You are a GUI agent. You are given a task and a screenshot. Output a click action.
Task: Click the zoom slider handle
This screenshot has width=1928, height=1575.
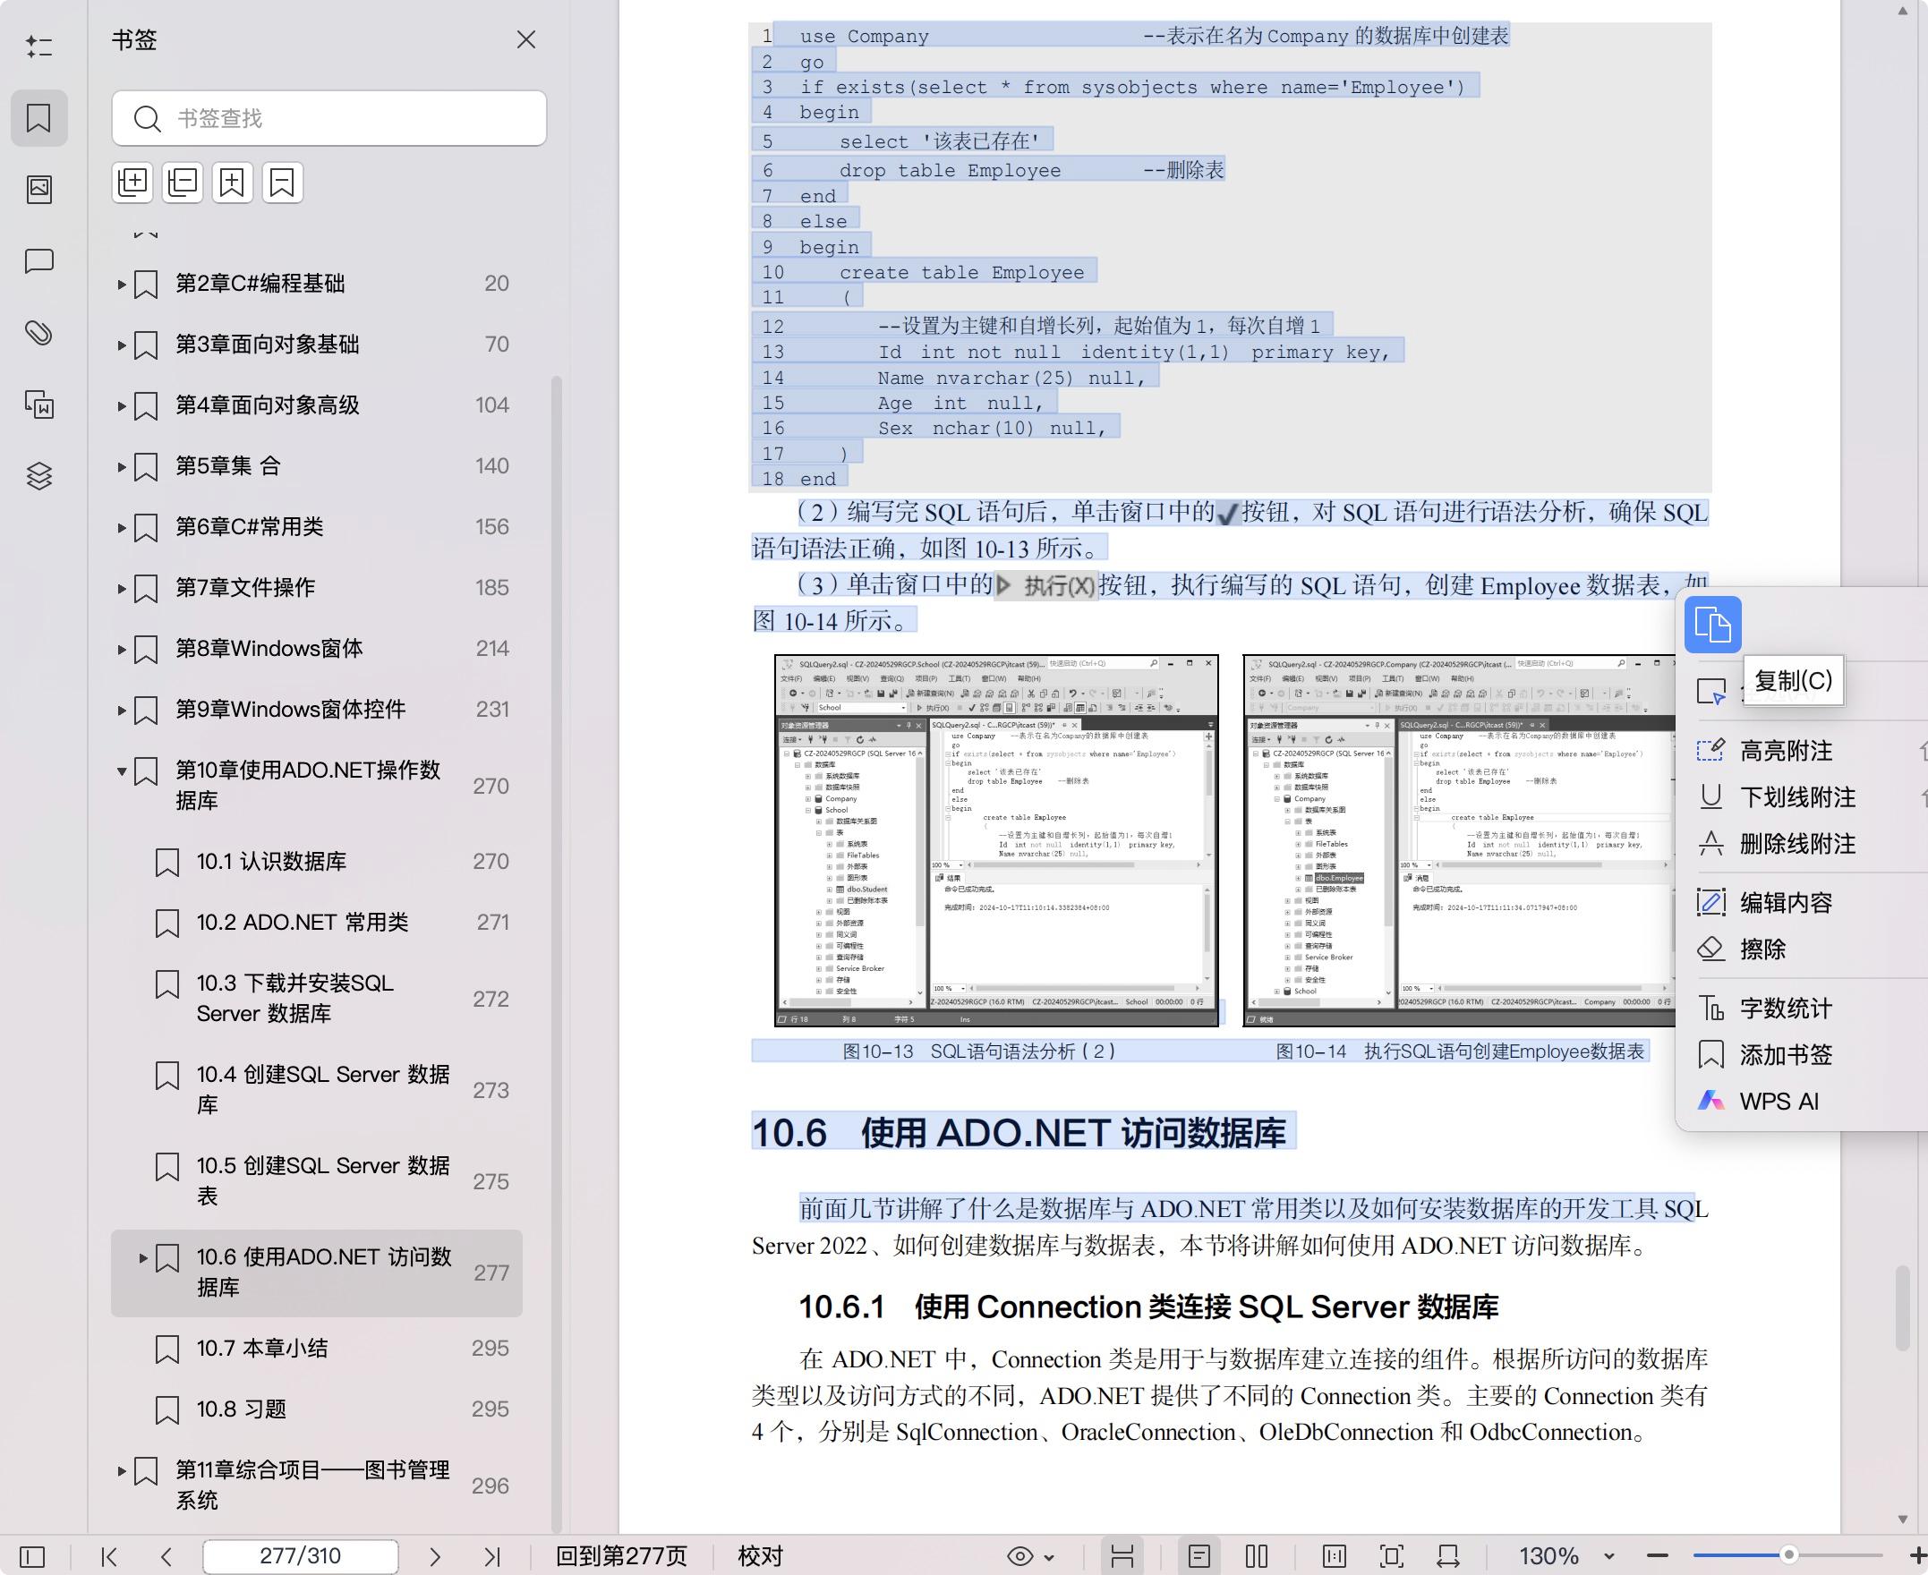click(1789, 1555)
